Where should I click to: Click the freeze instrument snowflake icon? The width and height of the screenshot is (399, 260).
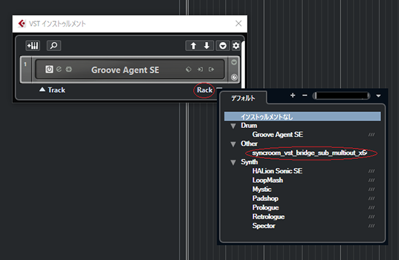click(x=69, y=69)
